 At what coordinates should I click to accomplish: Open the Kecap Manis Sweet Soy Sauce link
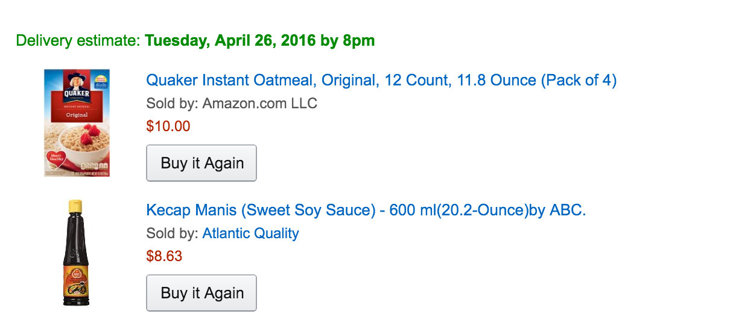(x=366, y=211)
